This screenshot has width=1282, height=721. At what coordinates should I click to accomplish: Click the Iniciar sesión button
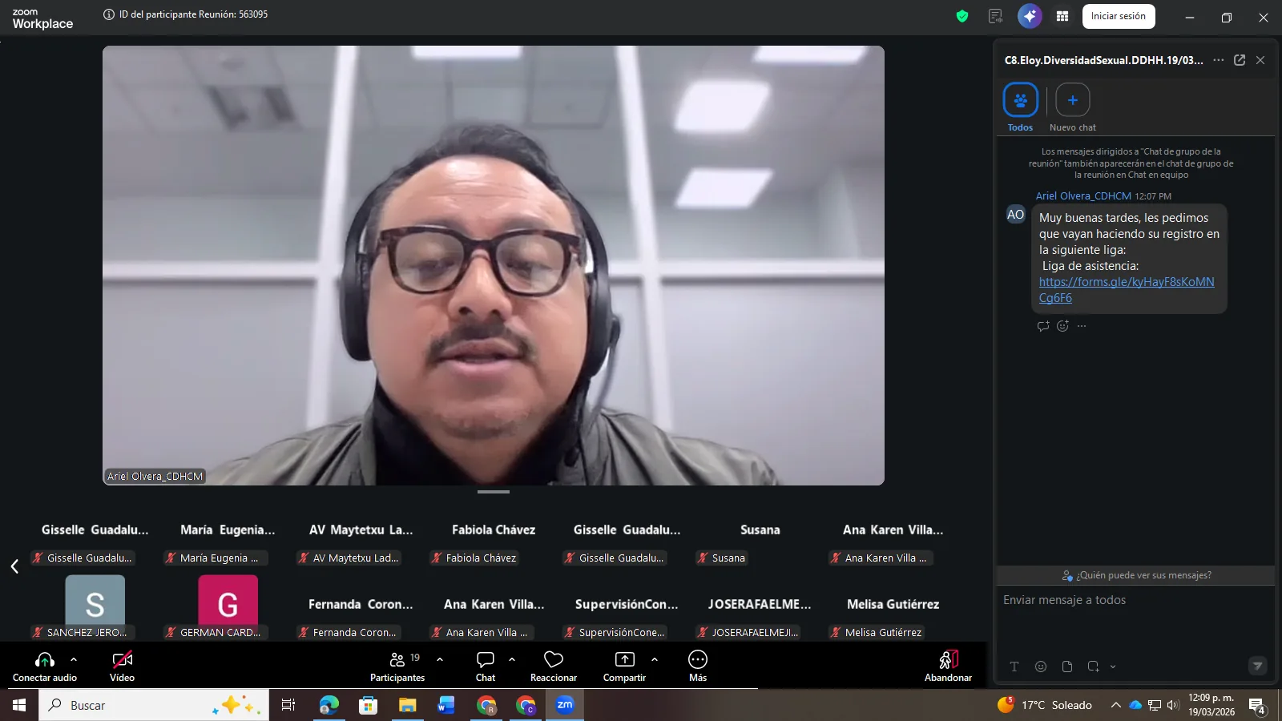click(x=1119, y=16)
